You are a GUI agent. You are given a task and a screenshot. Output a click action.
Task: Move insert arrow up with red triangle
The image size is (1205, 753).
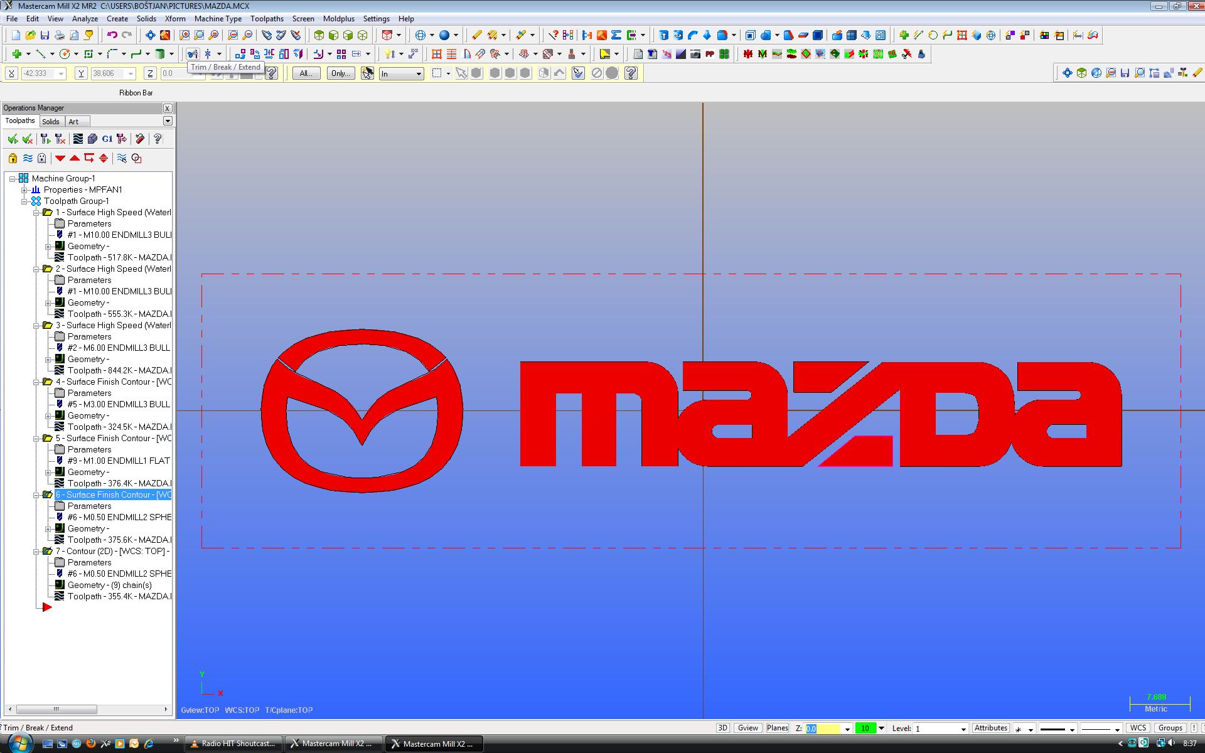point(75,158)
